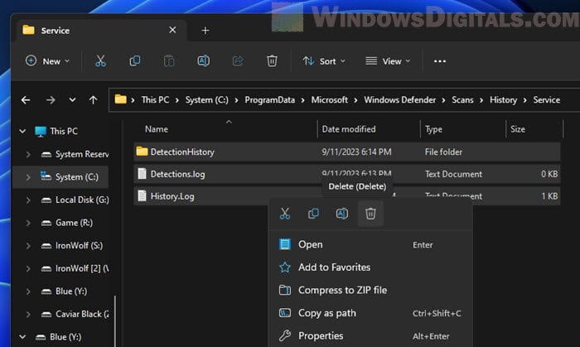Collapse the bottom Blue (Y:) root node

coord(22,337)
